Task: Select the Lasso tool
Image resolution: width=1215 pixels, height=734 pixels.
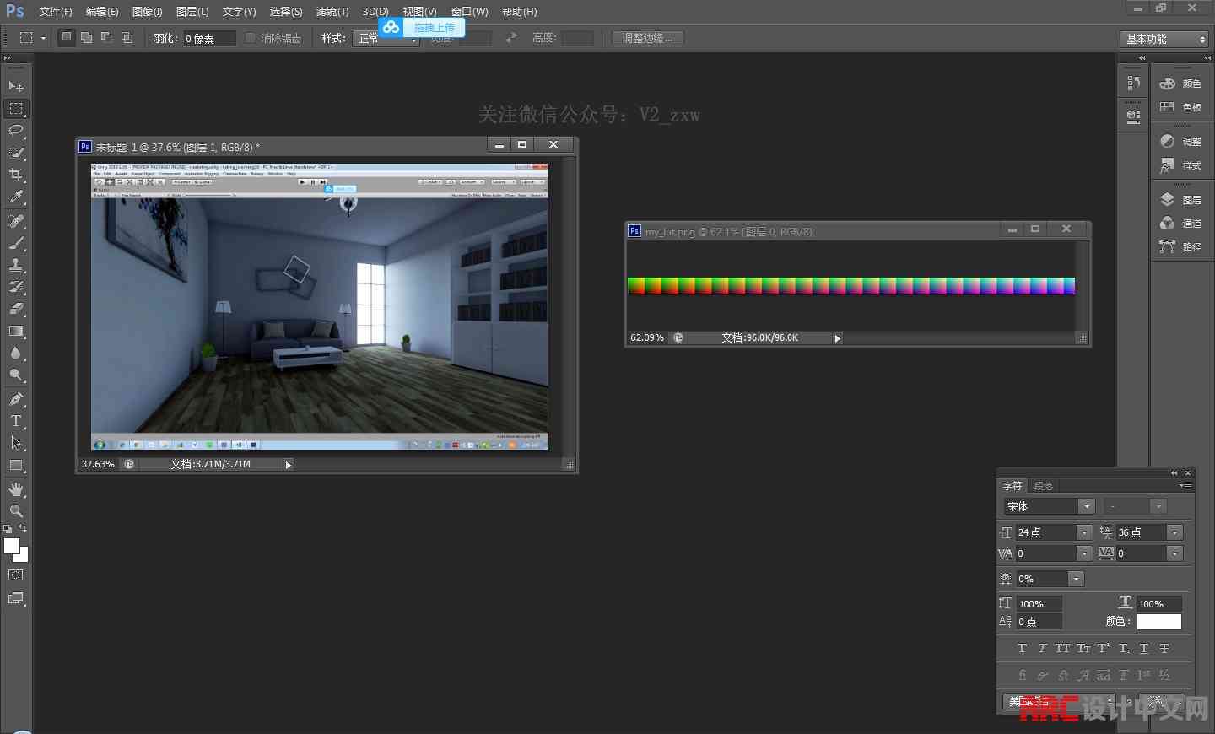Action: 16,131
